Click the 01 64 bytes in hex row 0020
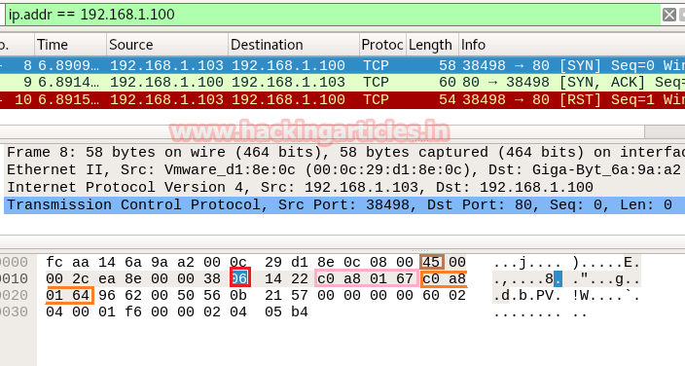 click(x=68, y=295)
